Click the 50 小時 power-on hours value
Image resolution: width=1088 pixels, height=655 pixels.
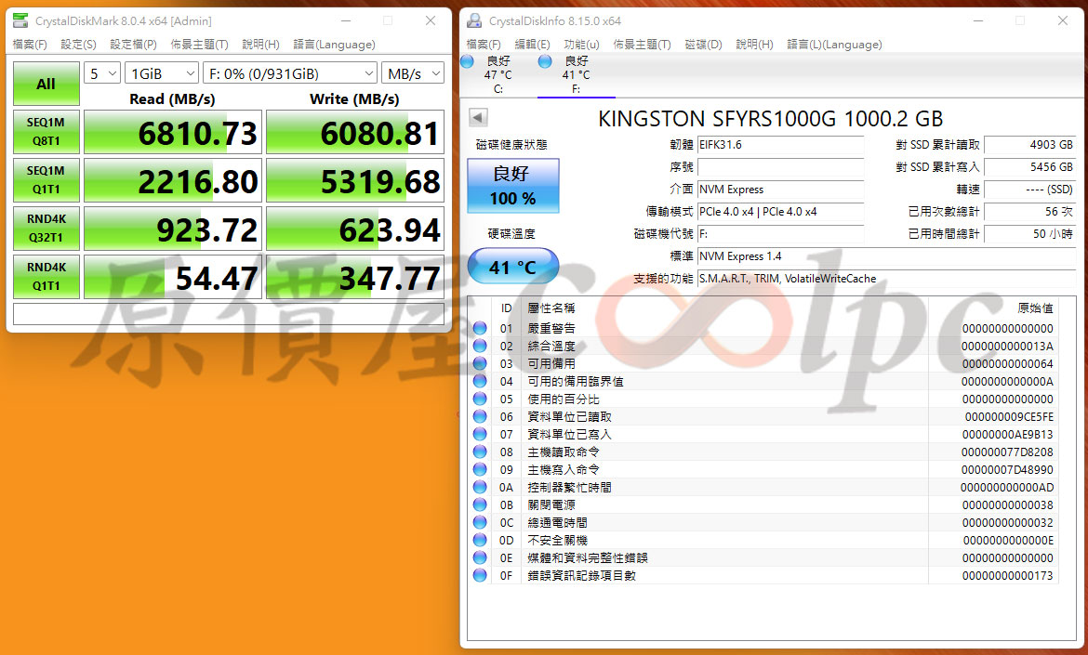(1030, 233)
